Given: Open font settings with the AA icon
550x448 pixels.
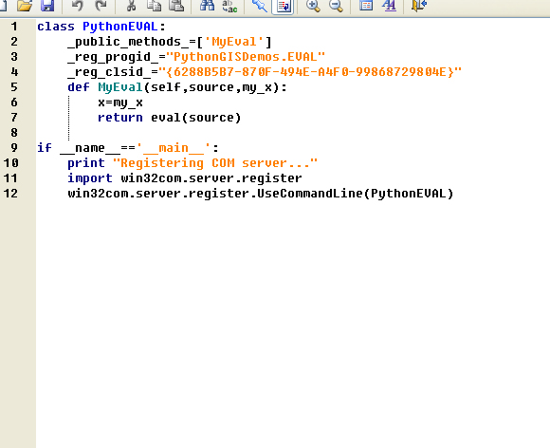Looking at the screenshot, I should tap(390, 6).
